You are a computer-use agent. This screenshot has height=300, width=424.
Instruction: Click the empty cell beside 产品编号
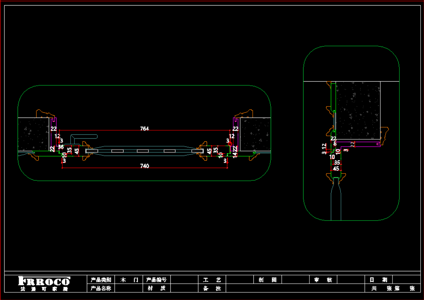tap(184, 280)
